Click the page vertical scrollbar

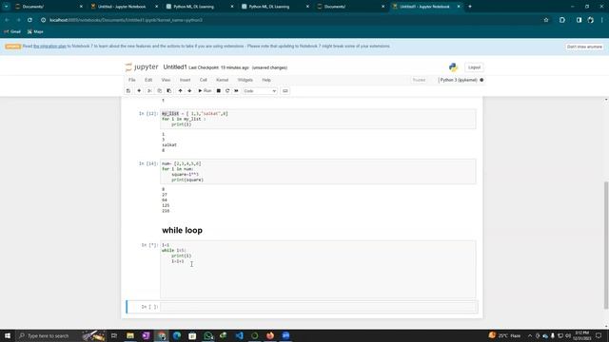coord(606,245)
